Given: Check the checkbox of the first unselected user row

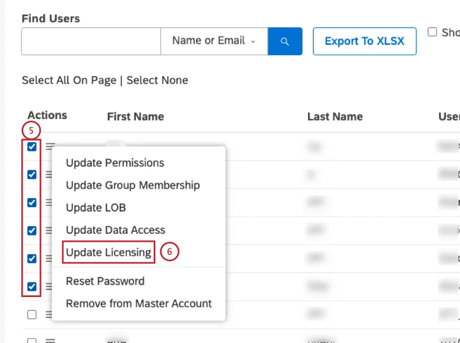Looking at the screenshot, I should [x=32, y=314].
